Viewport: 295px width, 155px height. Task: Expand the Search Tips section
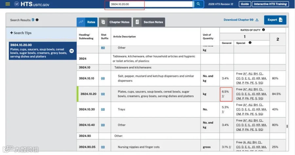point(21,33)
